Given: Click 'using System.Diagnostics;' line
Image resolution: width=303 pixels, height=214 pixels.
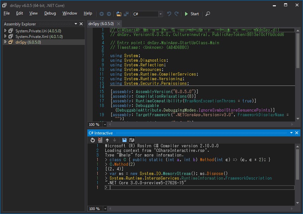Looking at the screenshot, I should [139, 60].
